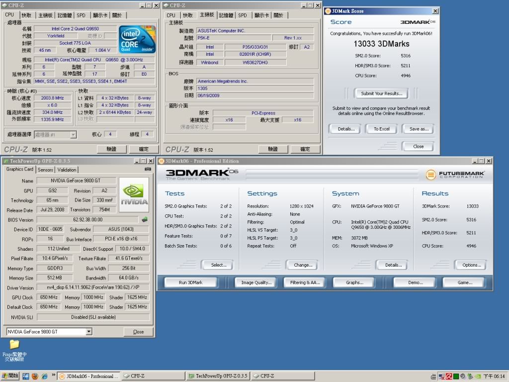Launch Internet Explorer from the quick launch bar
The height and width of the screenshot is (382, 509).
click(44, 376)
